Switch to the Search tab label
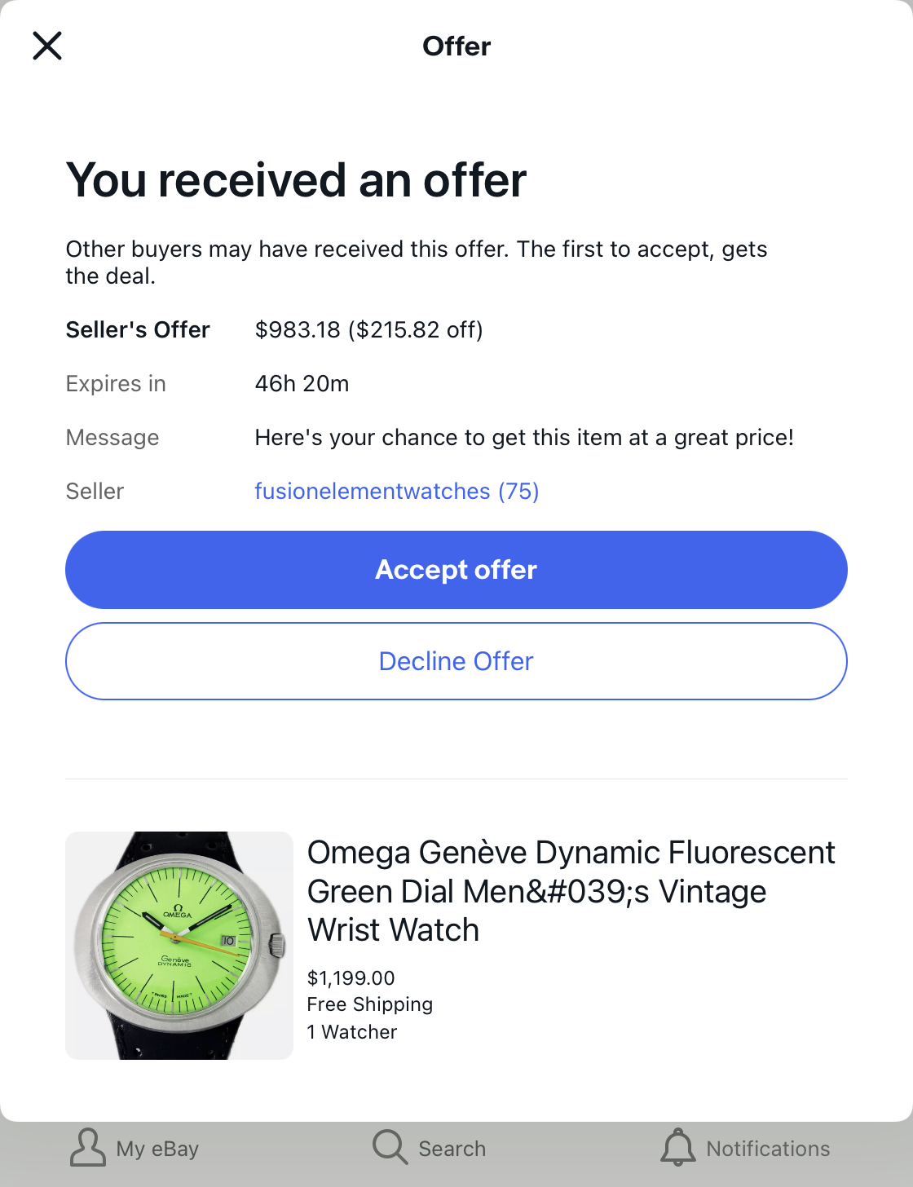Viewport: 913px width, 1187px height. [x=452, y=1149]
